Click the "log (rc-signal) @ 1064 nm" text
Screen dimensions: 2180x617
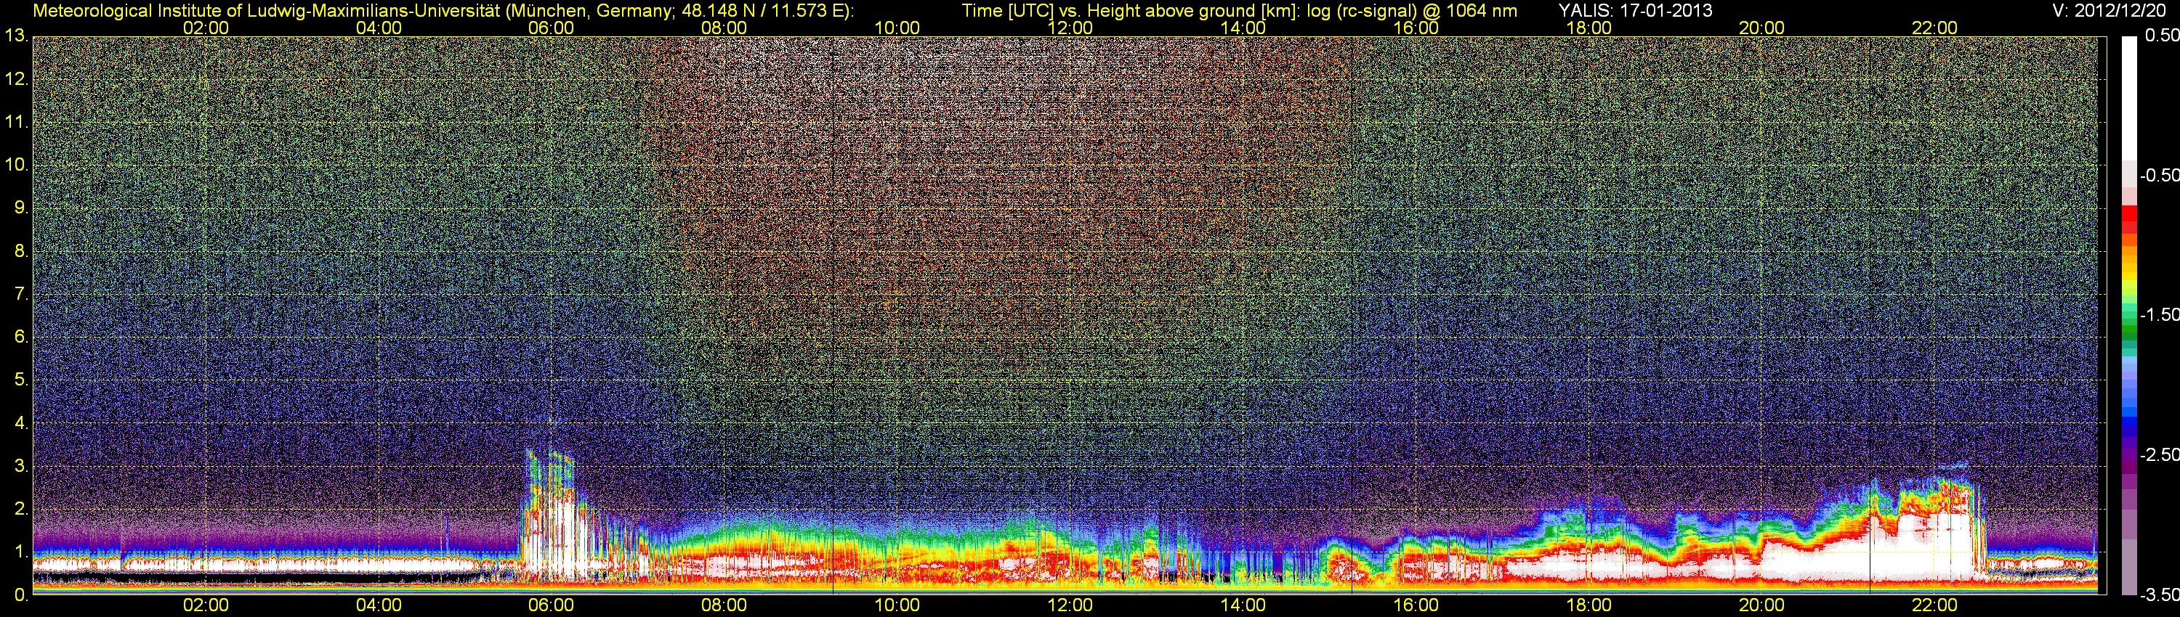click(x=1412, y=10)
